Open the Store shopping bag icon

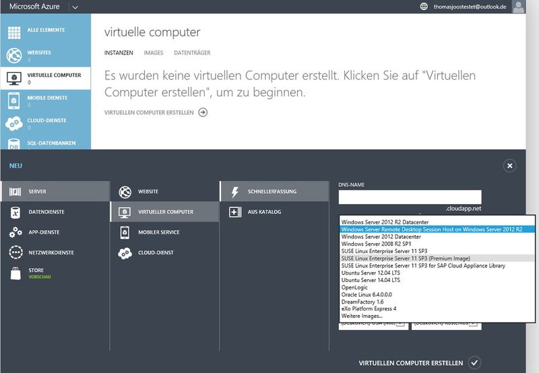[15, 273]
